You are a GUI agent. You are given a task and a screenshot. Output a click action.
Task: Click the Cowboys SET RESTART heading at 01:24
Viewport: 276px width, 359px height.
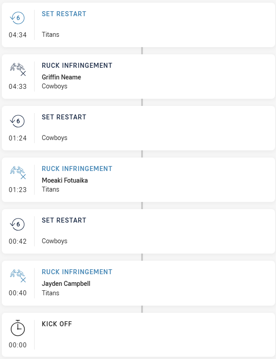click(x=64, y=117)
